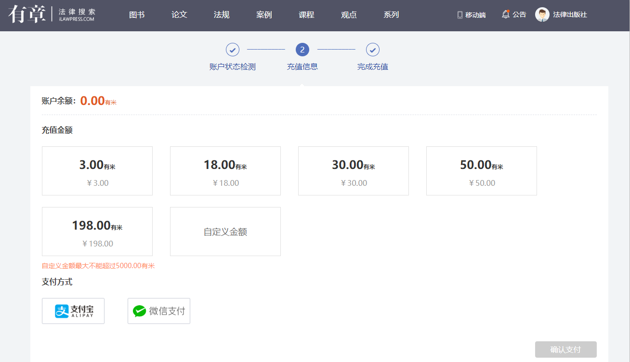The width and height of the screenshot is (630, 362).
Task: Choose the 3.00有米 recharge amount
Action: tap(97, 171)
